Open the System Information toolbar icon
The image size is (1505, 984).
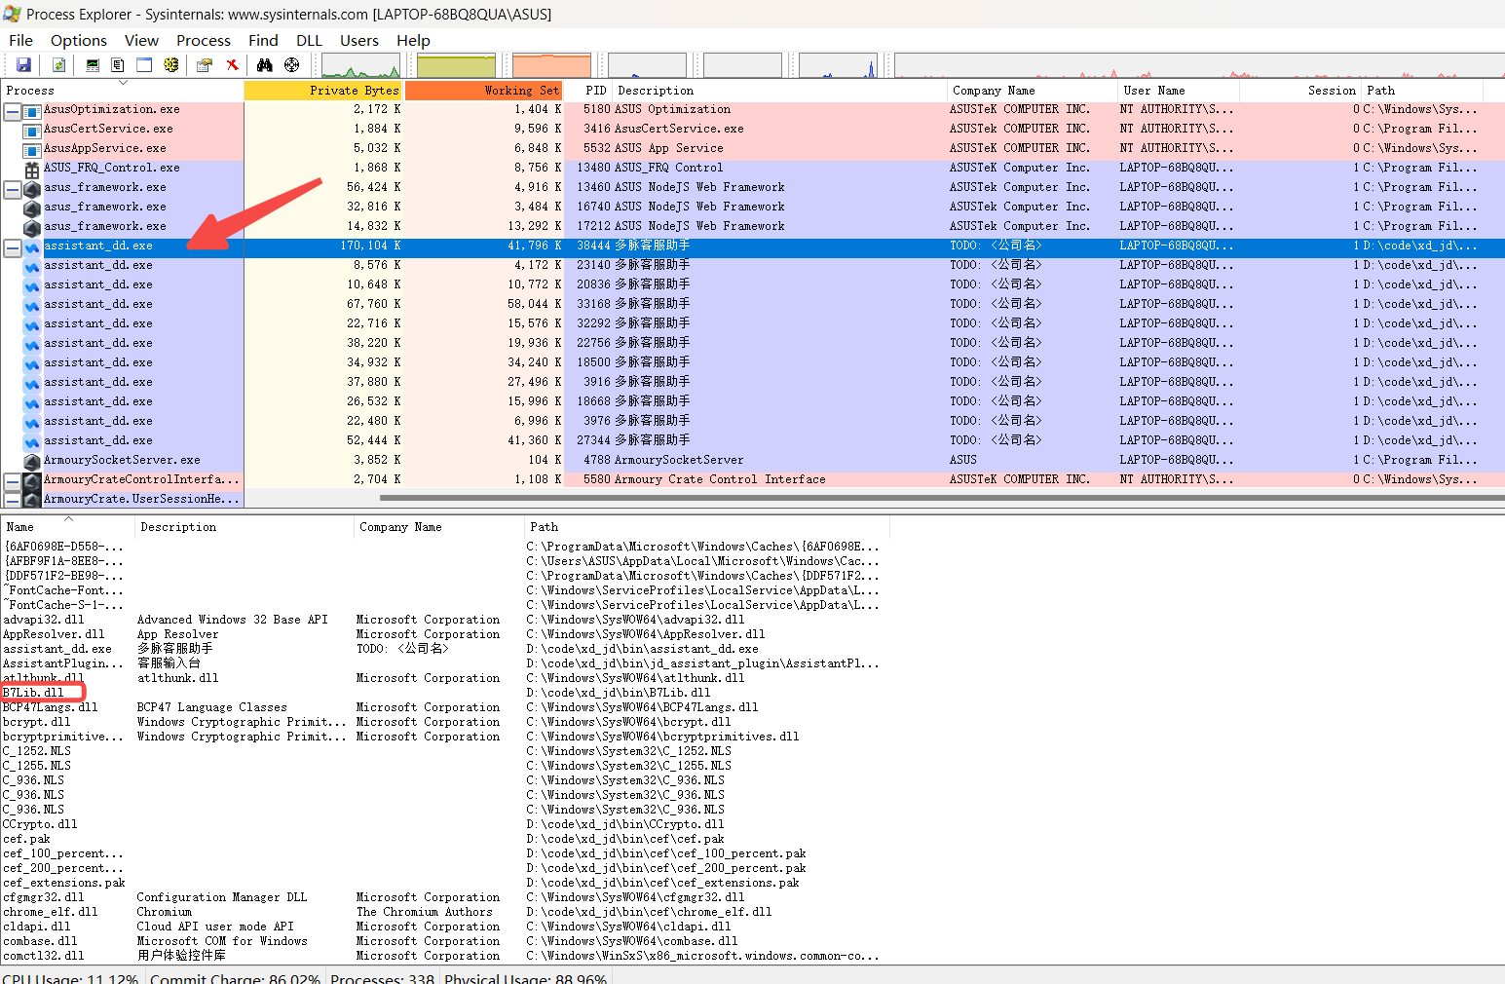coord(93,64)
